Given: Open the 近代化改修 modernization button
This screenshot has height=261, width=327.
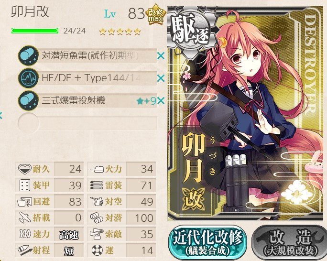Looking at the screenshot, I should tap(207, 243).
